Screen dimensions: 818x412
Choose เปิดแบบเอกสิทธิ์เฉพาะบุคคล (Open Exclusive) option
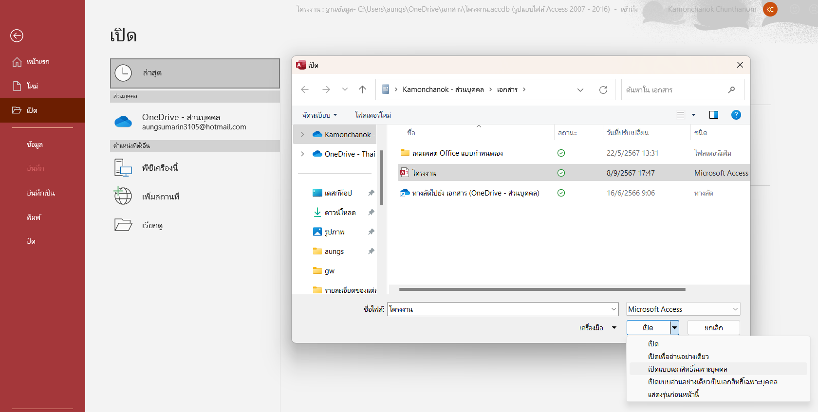pyautogui.click(x=687, y=369)
